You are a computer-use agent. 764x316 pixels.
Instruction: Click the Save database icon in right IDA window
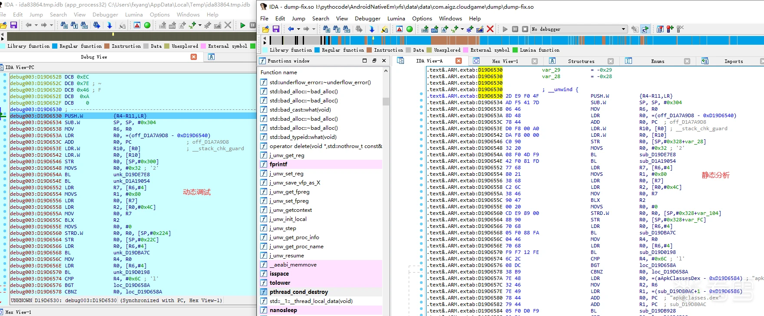point(276,29)
